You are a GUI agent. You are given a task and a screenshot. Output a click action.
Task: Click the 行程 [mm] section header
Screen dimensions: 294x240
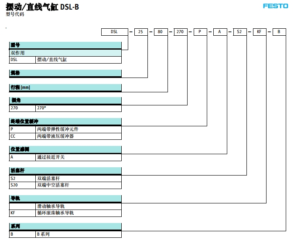[65, 87]
